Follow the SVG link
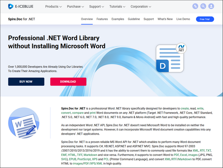Image resolution: width=223 pixels, height=168 pixels. (64, 159)
